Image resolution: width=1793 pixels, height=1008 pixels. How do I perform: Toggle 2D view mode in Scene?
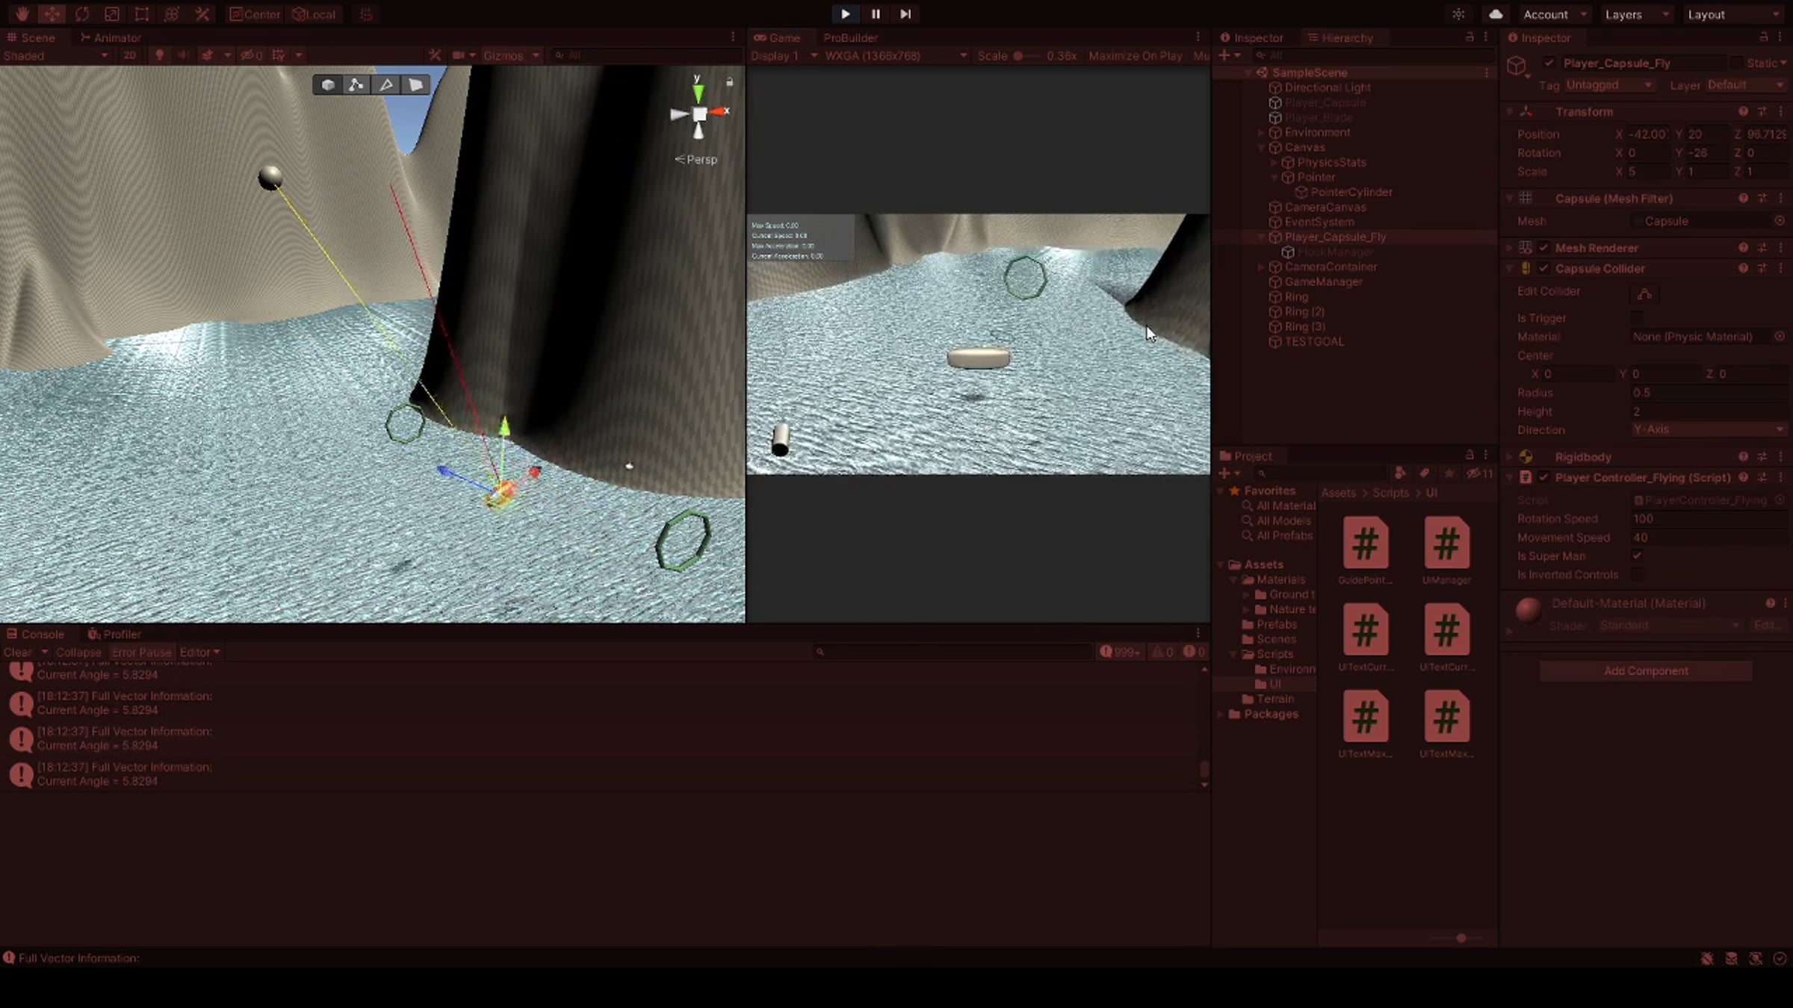(x=129, y=55)
